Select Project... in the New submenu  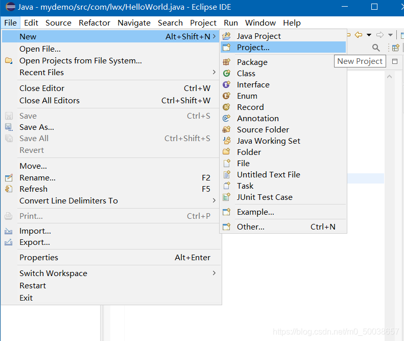click(283, 48)
